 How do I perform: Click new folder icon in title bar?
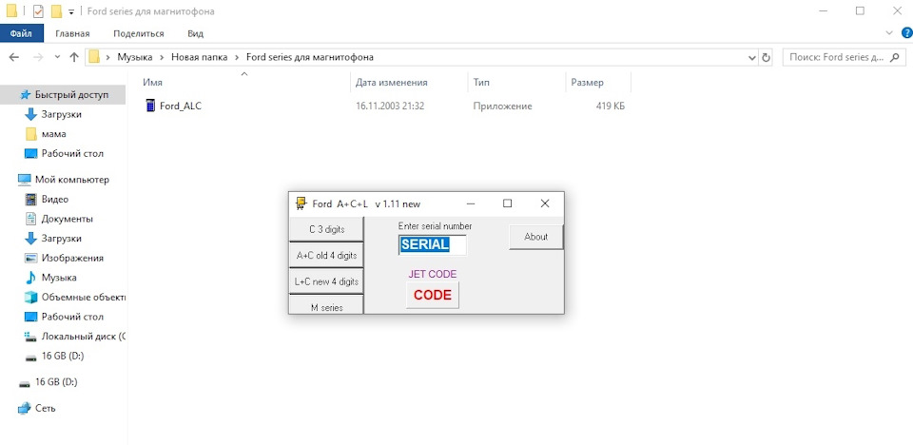point(56,11)
